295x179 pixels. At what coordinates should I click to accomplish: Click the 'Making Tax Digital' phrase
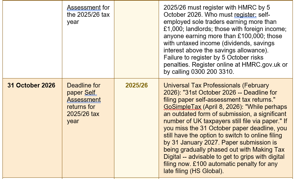(224, 153)
